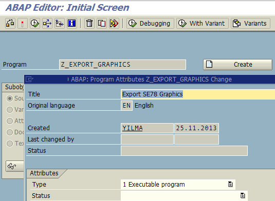Click the Display glasses button

(x=15, y=166)
